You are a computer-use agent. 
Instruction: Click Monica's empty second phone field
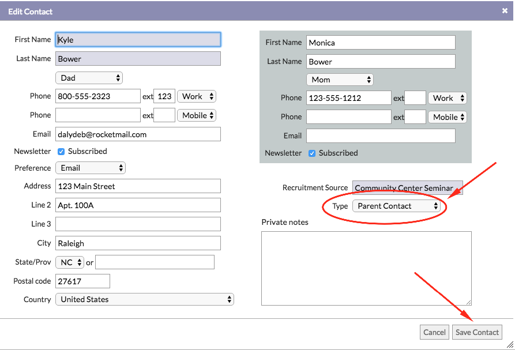point(349,117)
